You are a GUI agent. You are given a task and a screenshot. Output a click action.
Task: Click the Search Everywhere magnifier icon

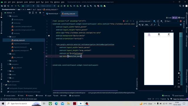pyautogui.click(x=180, y=6)
